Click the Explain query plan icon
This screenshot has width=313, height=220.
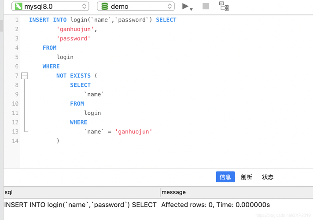(x=224, y=7)
